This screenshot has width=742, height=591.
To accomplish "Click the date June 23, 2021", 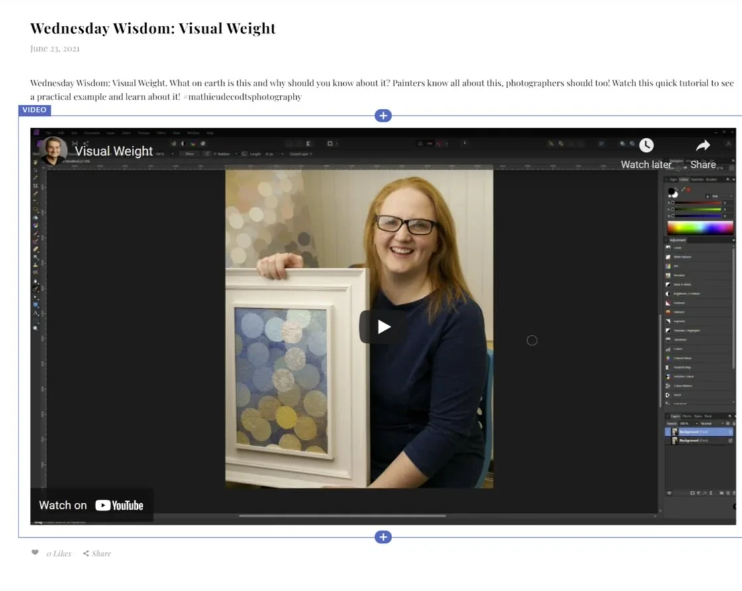I will [x=55, y=48].
